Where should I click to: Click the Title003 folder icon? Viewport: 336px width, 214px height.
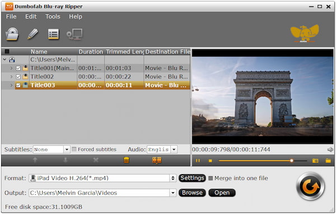coord(25,85)
